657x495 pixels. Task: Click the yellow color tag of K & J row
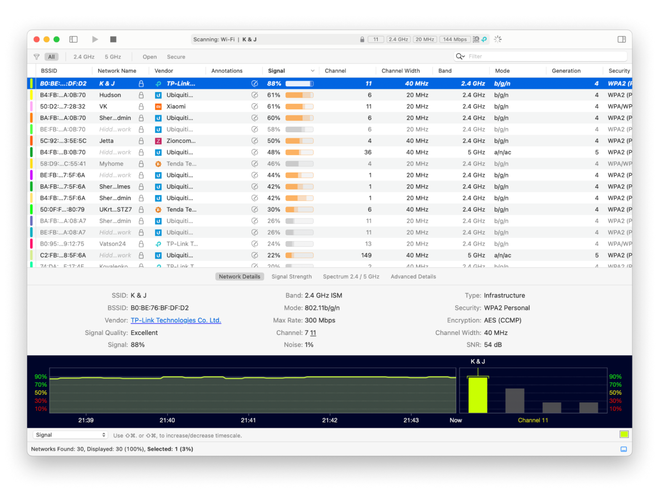pos(31,83)
